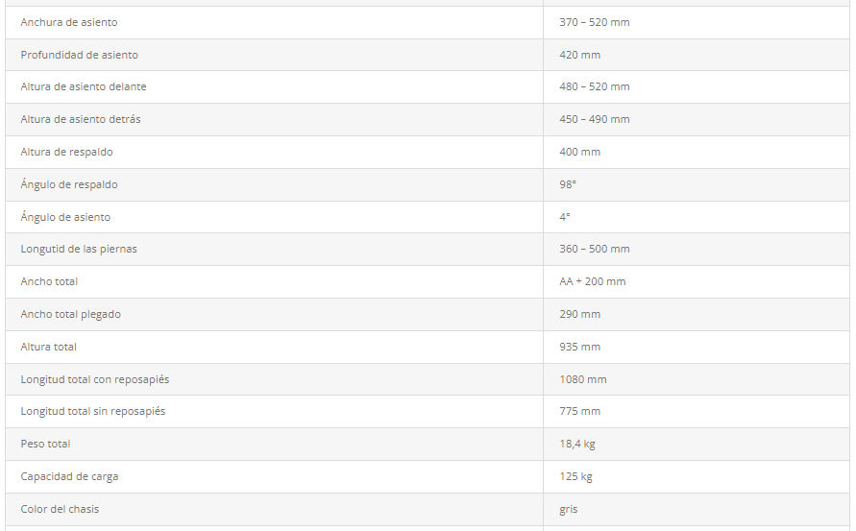Select the "775 mm" length value
This screenshot has height=531, width=856.
click(x=580, y=411)
